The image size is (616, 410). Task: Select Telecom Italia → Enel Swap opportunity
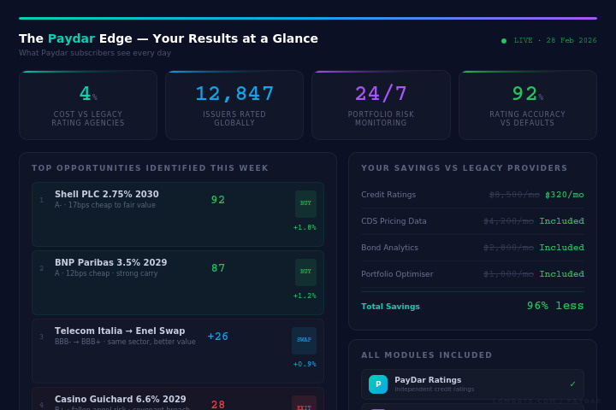(178, 351)
